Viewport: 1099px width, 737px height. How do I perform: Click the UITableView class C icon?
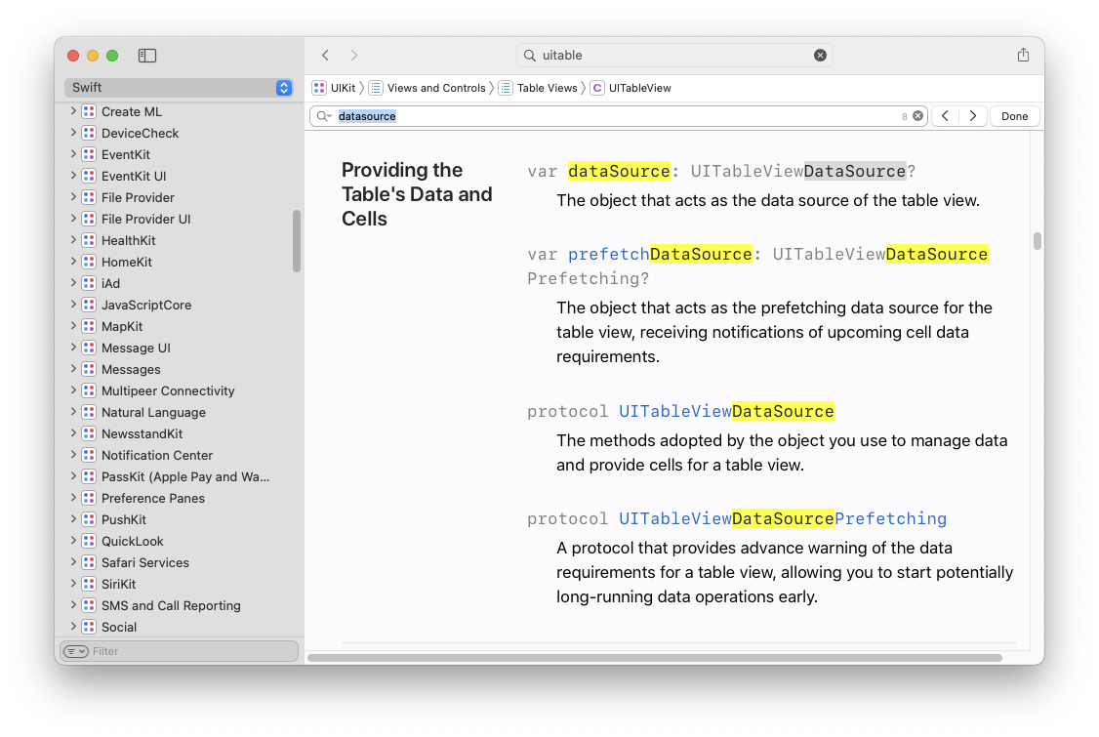[597, 88]
